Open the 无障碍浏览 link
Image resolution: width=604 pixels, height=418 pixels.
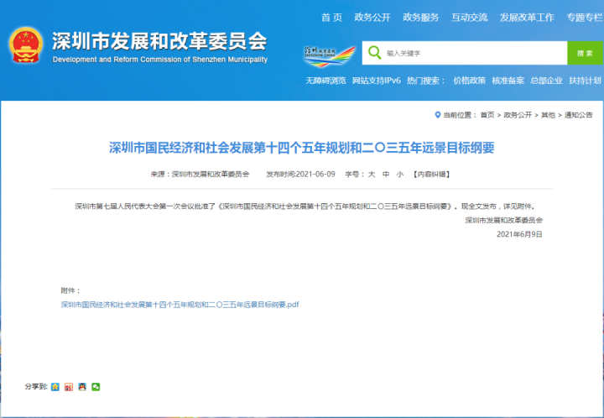click(325, 81)
